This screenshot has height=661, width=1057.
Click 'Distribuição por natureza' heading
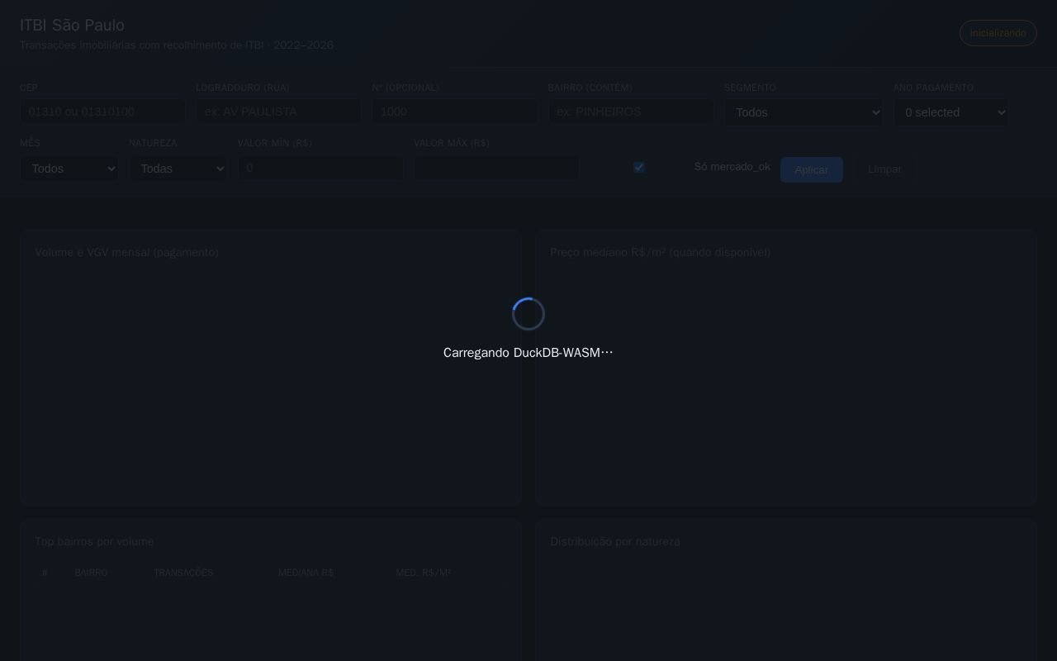615,541
